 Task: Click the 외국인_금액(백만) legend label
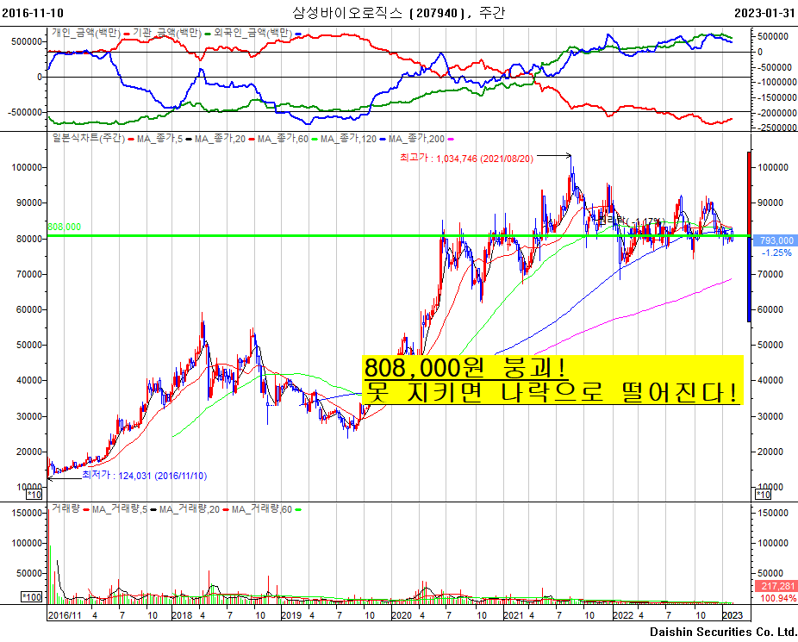tap(253, 33)
